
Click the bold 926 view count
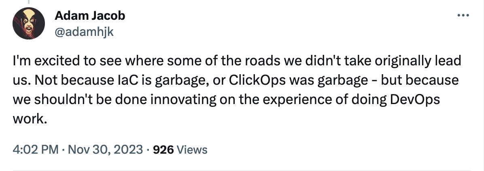pyautogui.click(x=164, y=150)
